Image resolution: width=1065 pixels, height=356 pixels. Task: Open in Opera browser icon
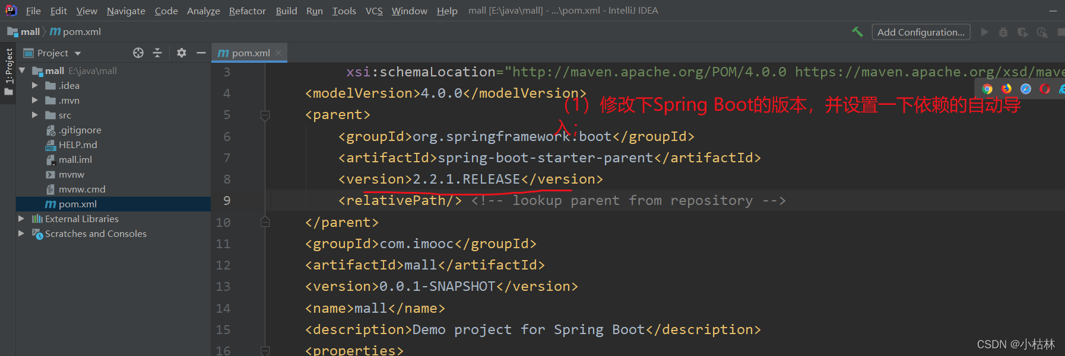pyautogui.click(x=1045, y=89)
